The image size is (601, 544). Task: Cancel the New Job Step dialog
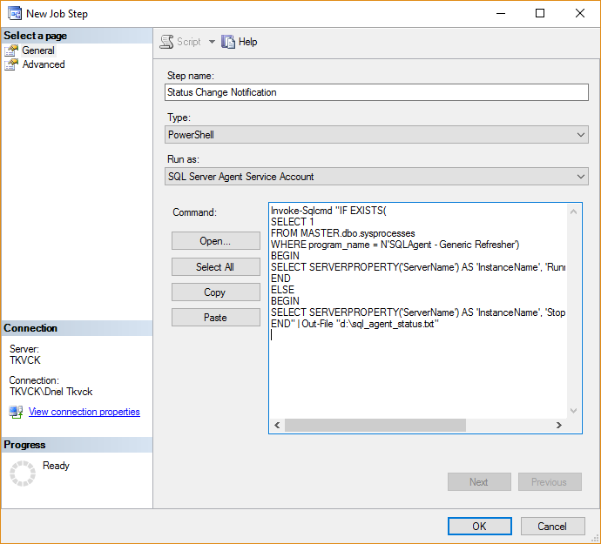(552, 526)
